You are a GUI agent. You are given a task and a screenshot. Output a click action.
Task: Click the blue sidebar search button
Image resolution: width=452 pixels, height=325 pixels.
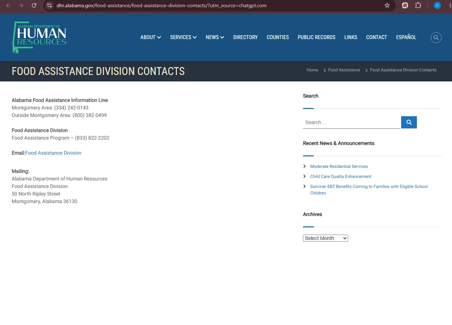coord(409,122)
